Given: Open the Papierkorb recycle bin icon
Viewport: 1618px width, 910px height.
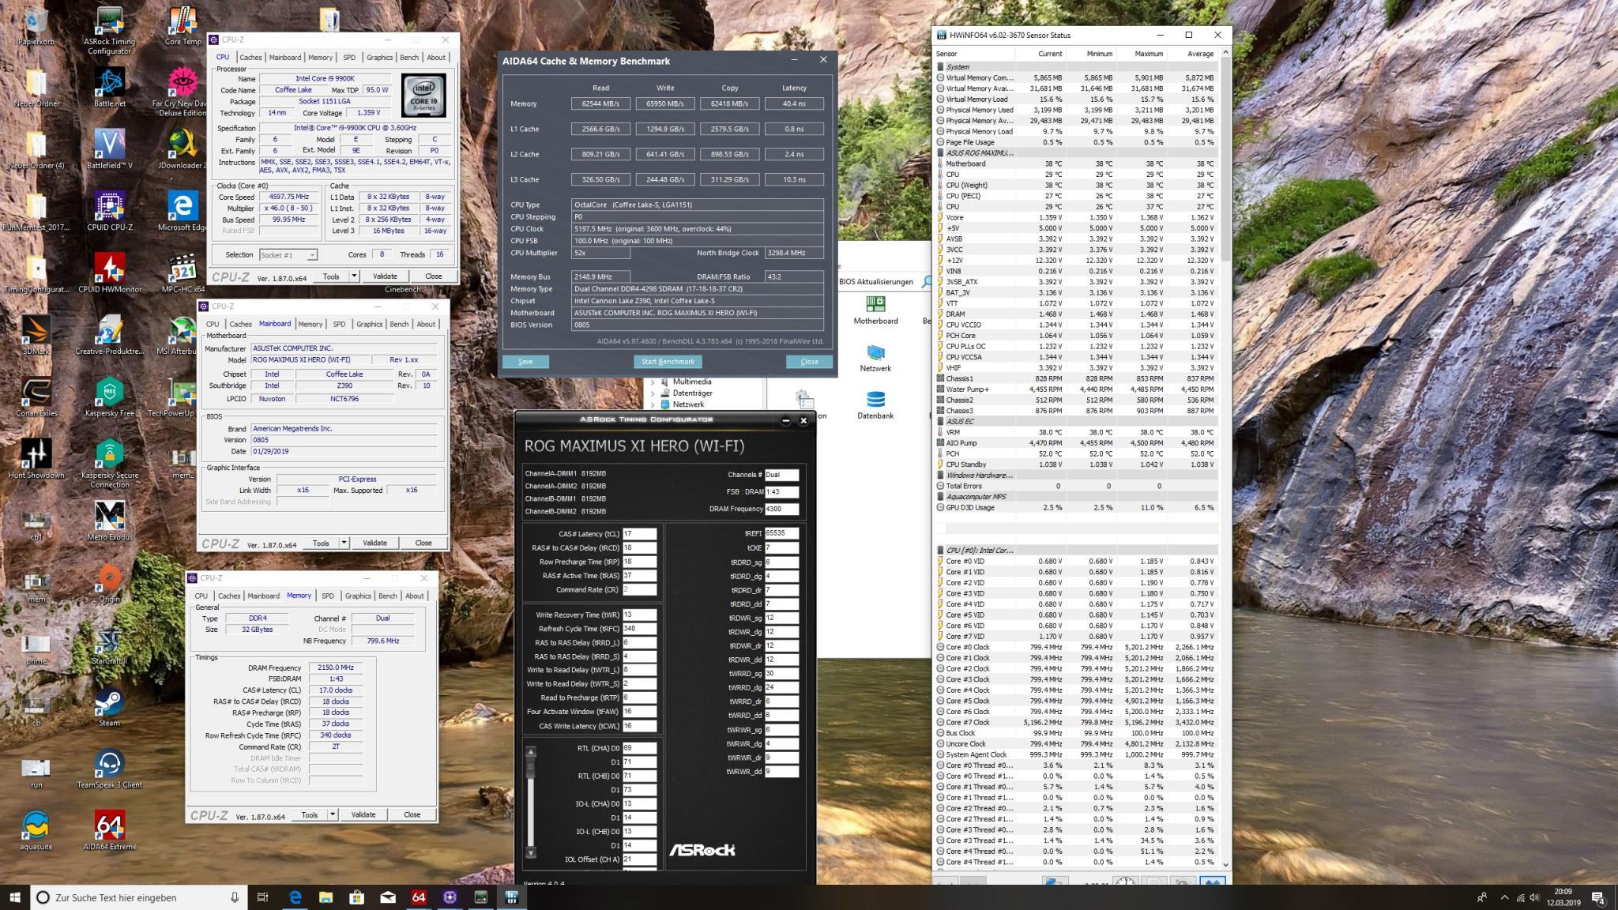Looking at the screenshot, I should (x=36, y=26).
